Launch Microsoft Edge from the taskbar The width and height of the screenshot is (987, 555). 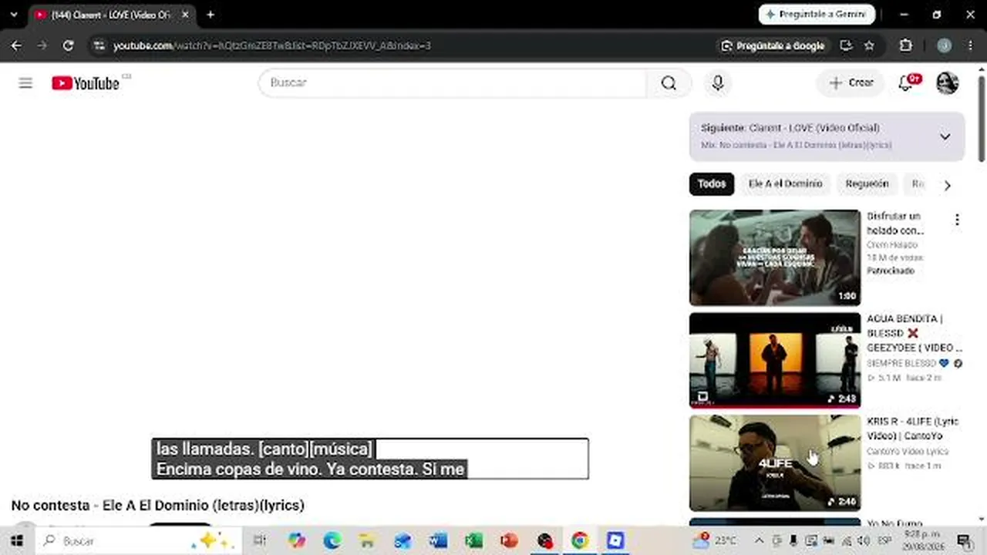332,541
